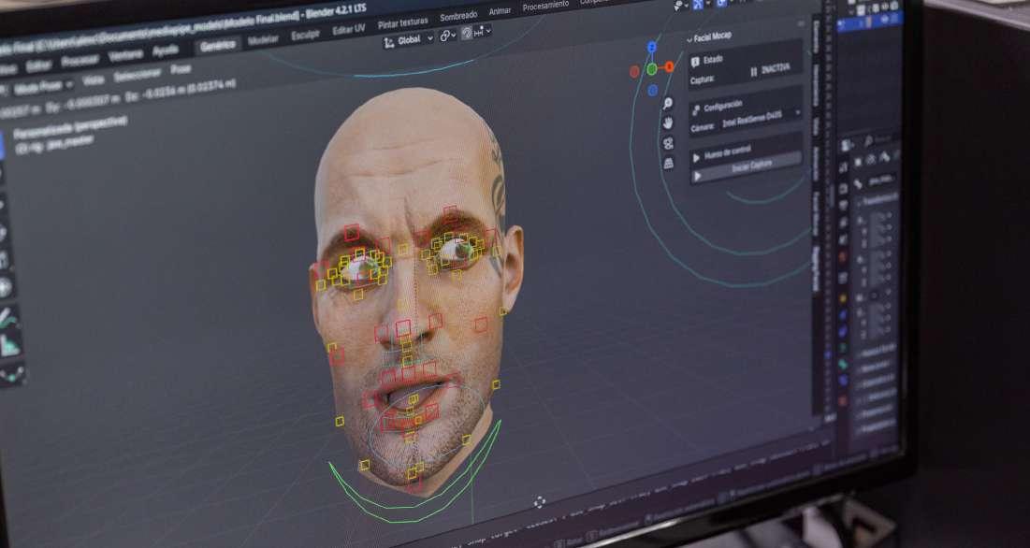Switch to the Pintar texturas workspace tab

point(402,23)
